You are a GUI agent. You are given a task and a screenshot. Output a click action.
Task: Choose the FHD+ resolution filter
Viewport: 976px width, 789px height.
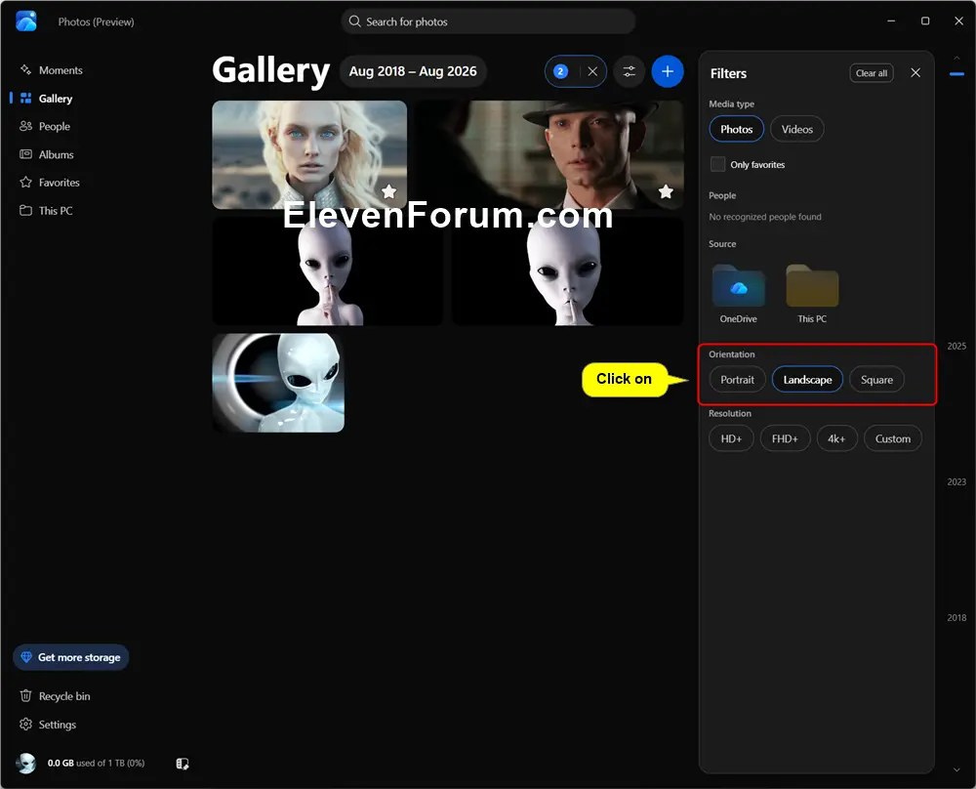point(785,438)
